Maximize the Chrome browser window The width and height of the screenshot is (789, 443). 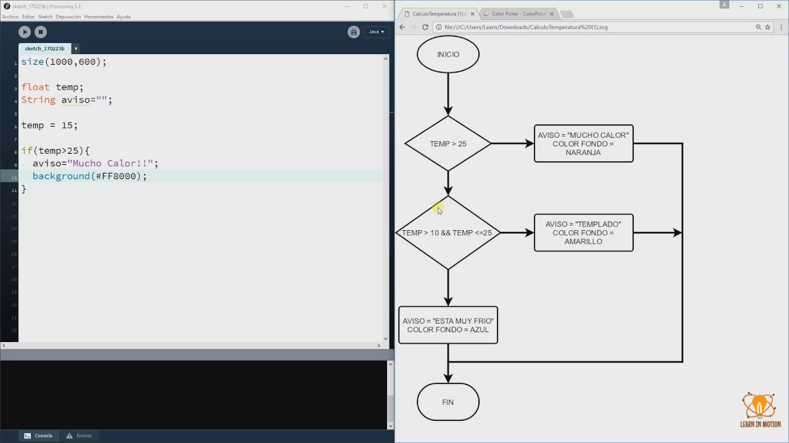[x=760, y=6]
